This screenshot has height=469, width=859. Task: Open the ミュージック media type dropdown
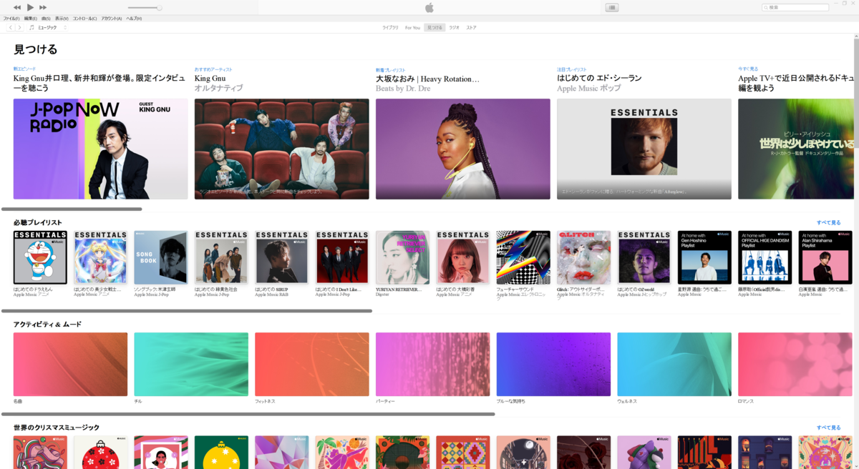click(x=48, y=27)
